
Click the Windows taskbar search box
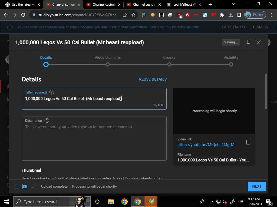point(52,202)
